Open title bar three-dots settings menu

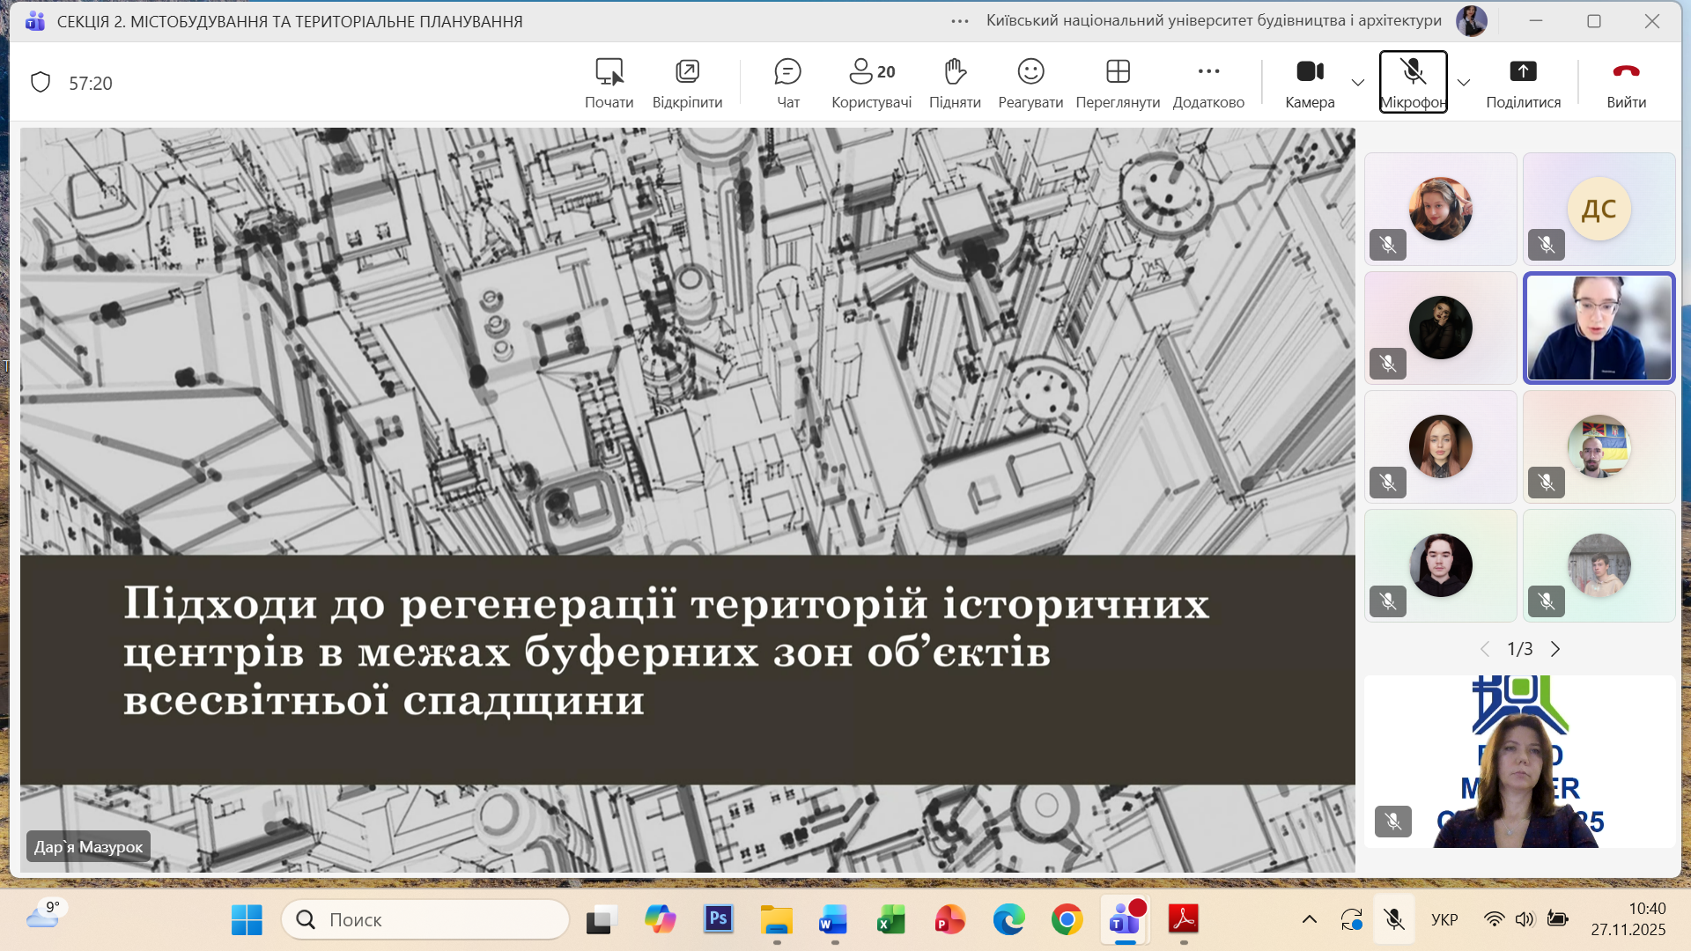960,21
